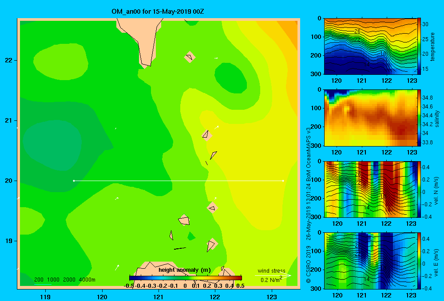Image resolution: width=444 pixels, height=301 pixels.
Task: Select the height anomaly colorbar on main map
Action: coord(186,278)
